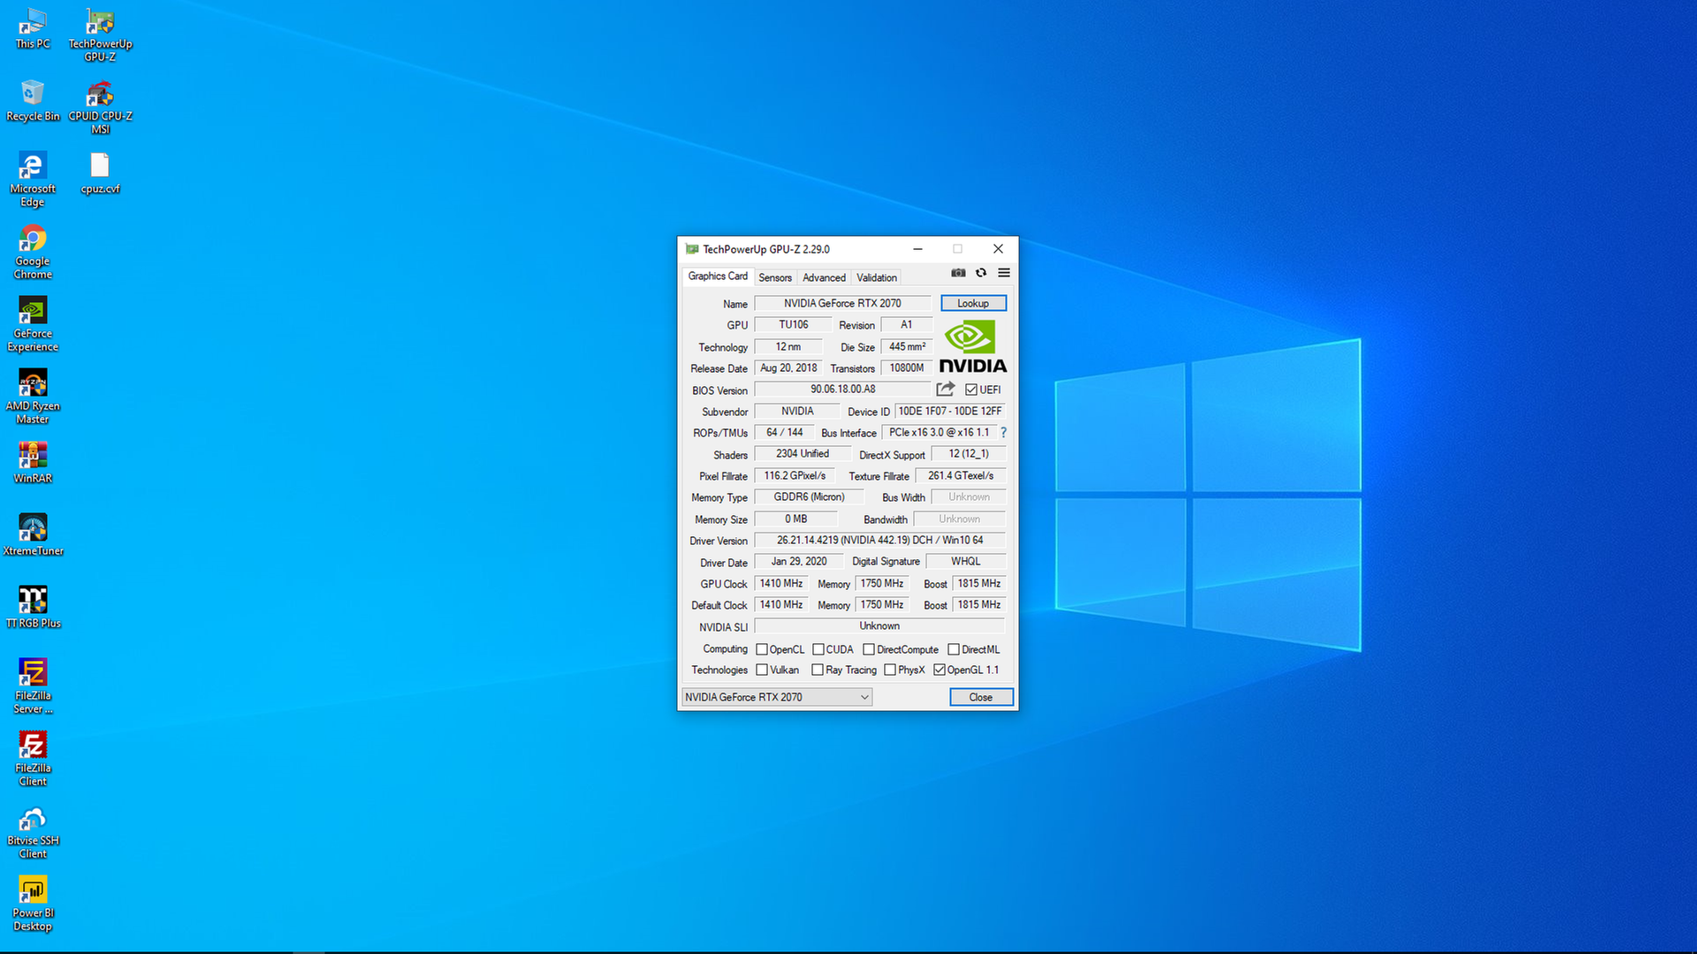Click ROPs/TMUs value 64 / 144

coord(784,432)
